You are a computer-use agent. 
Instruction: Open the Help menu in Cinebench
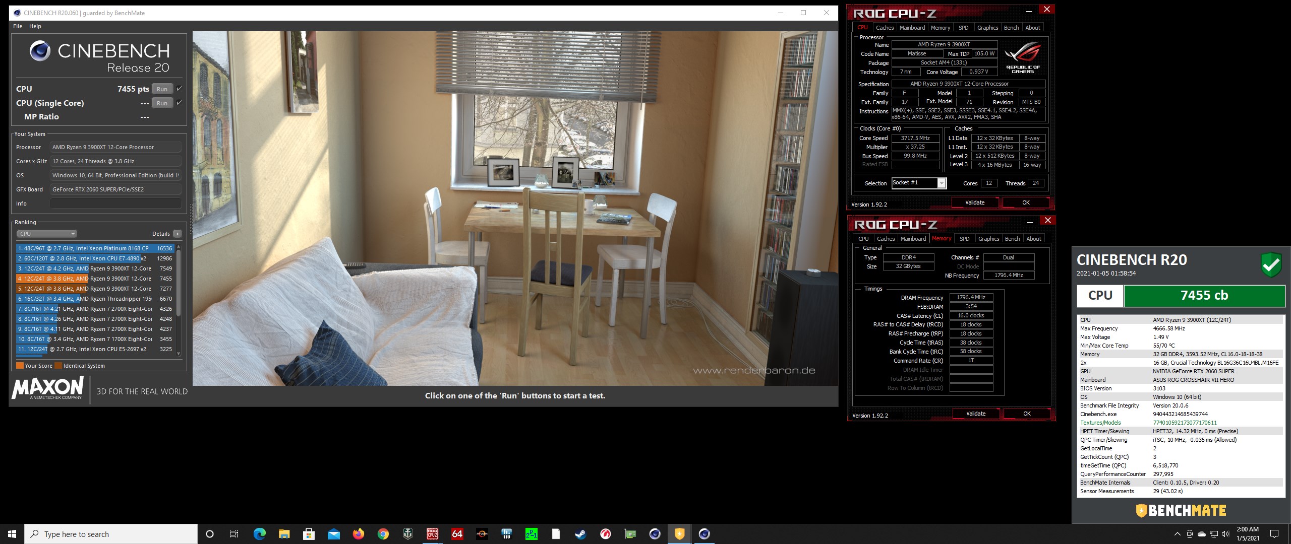(x=35, y=26)
